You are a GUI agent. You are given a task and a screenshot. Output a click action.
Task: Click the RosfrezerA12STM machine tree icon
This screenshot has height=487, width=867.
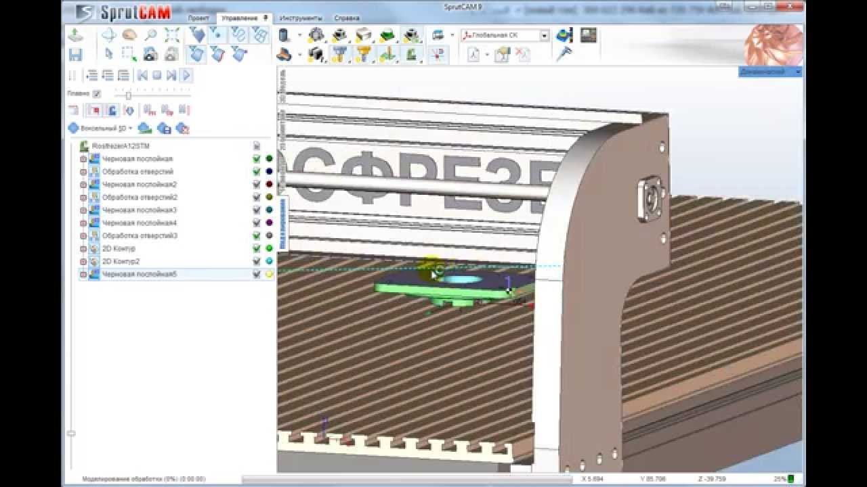[x=85, y=145]
